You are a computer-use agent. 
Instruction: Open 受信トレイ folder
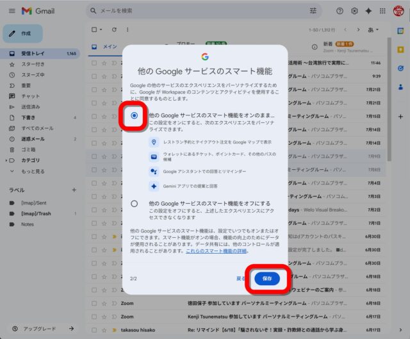click(x=40, y=53)
